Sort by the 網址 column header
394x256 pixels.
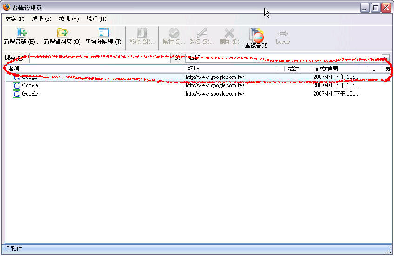[230, 69]
